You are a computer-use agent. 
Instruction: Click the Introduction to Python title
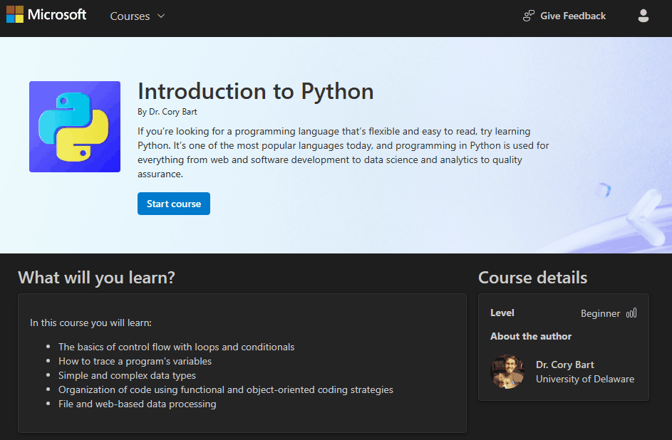(x=255, y=91)
